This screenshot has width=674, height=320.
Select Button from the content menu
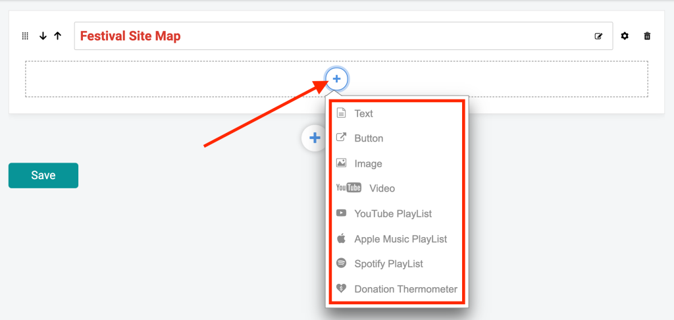tap(397, 138)
